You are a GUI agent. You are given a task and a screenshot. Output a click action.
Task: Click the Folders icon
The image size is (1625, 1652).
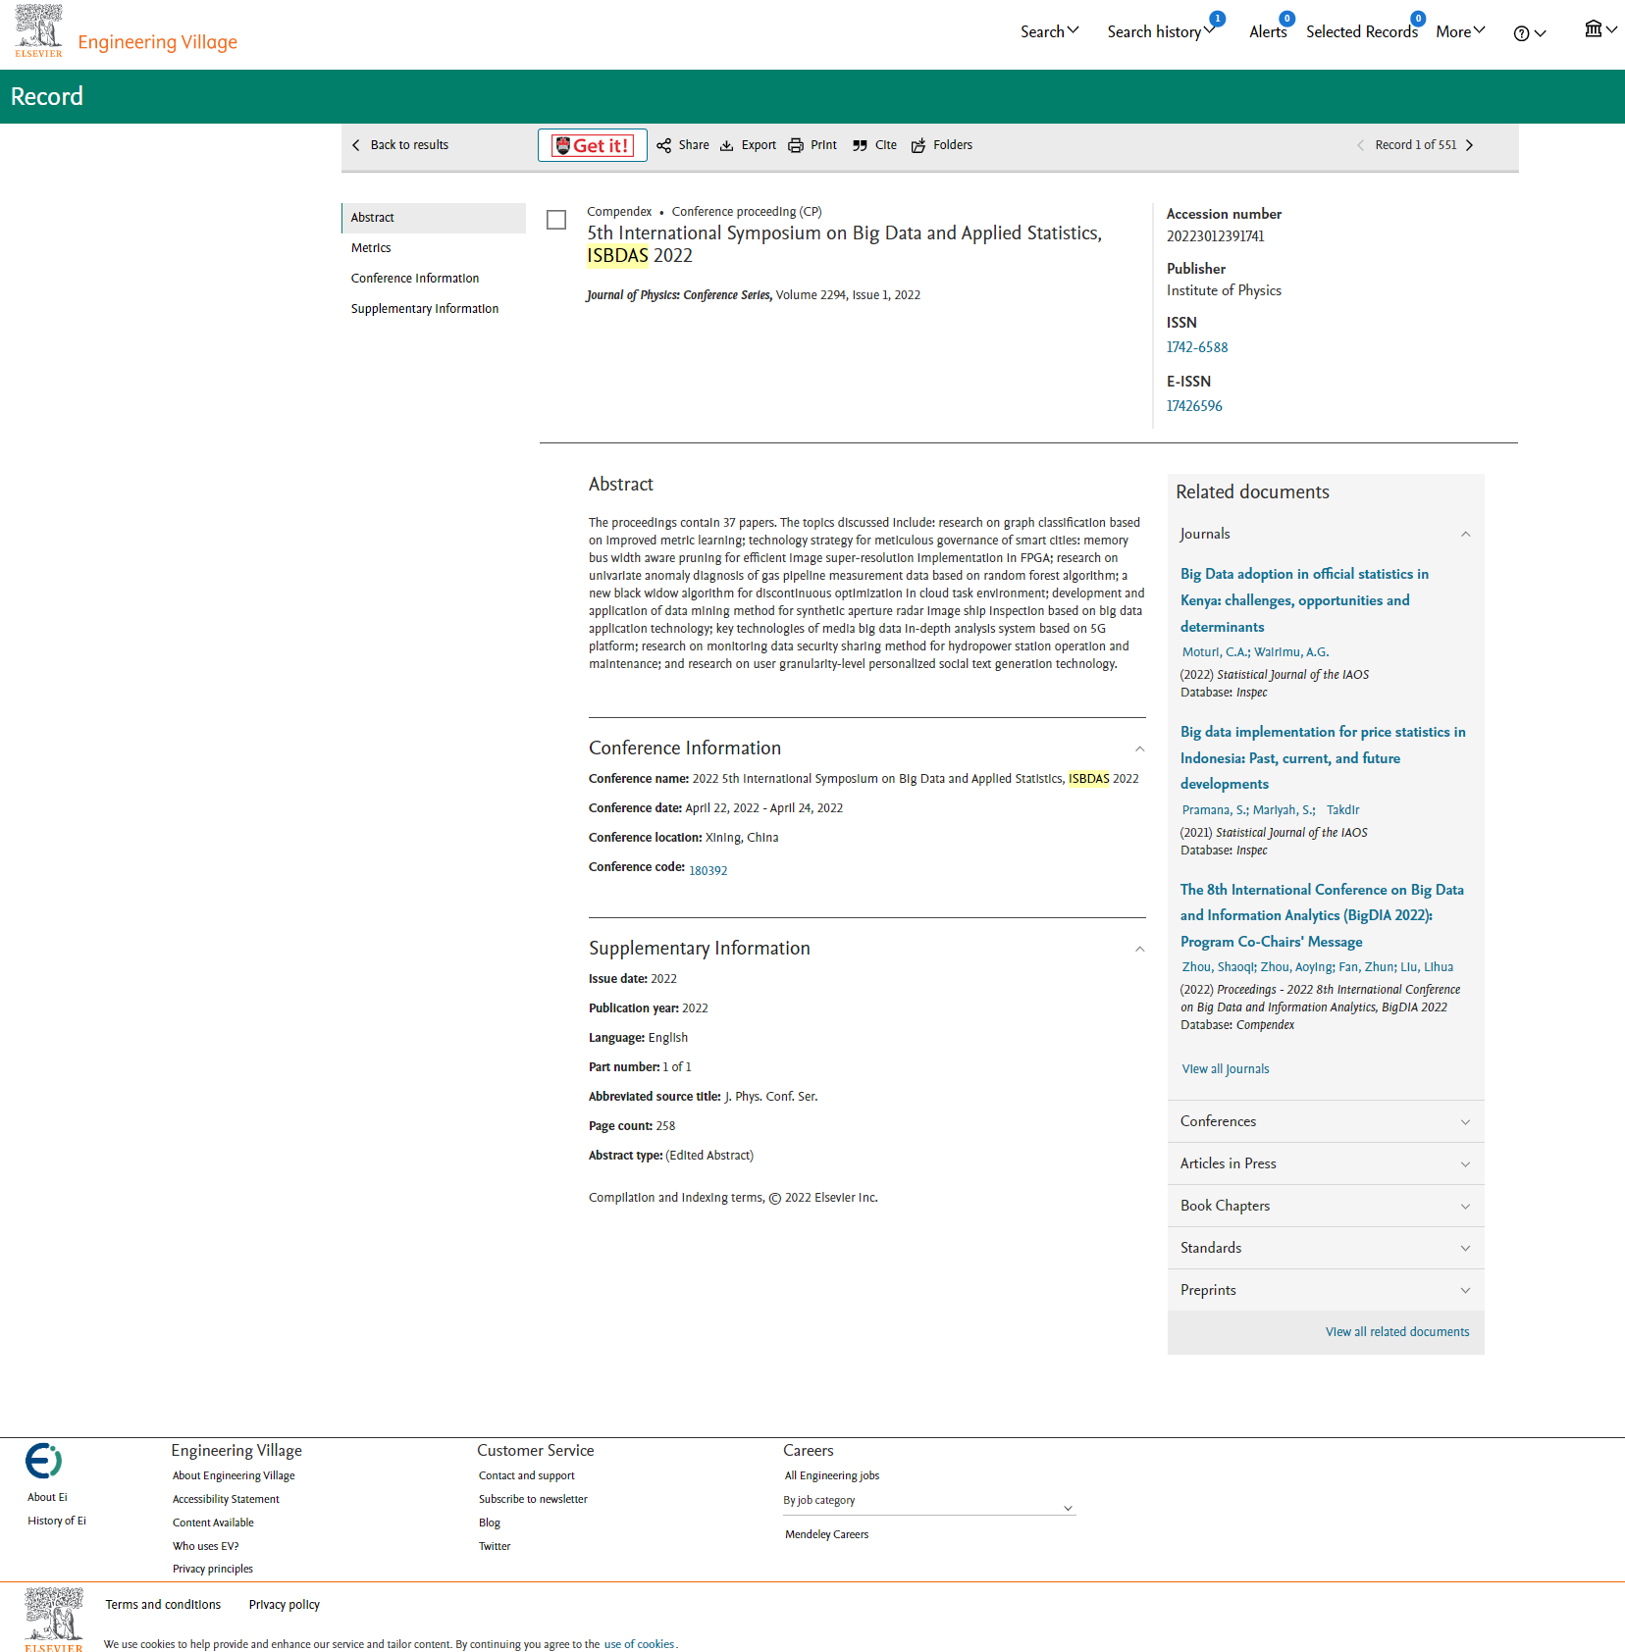pyautogui.click(x=918, y=145)
